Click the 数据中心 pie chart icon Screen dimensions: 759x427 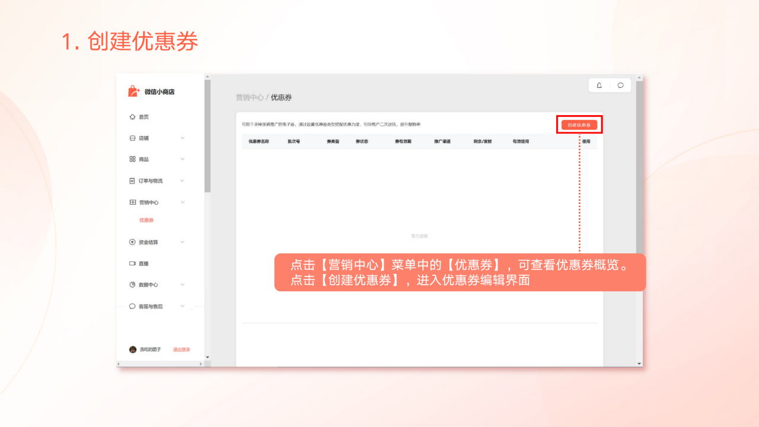click(132, 285)
